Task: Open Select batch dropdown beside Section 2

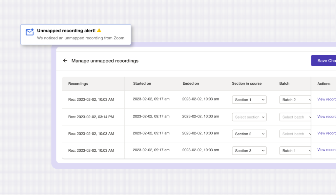Action: coord(295,134)
